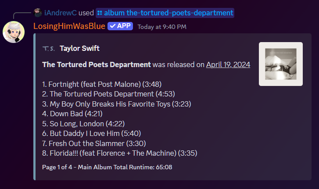Image resolution: width=319 pixels, height=189 pixels.
Task: Click the album the-tortured-poets-department command
Action: click(x=165, y=13)
